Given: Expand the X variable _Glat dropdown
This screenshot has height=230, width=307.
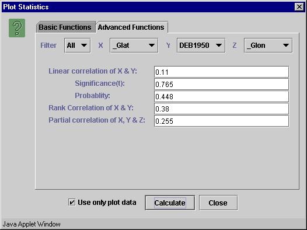Looking at the screenshot, I should coord(134,46).
